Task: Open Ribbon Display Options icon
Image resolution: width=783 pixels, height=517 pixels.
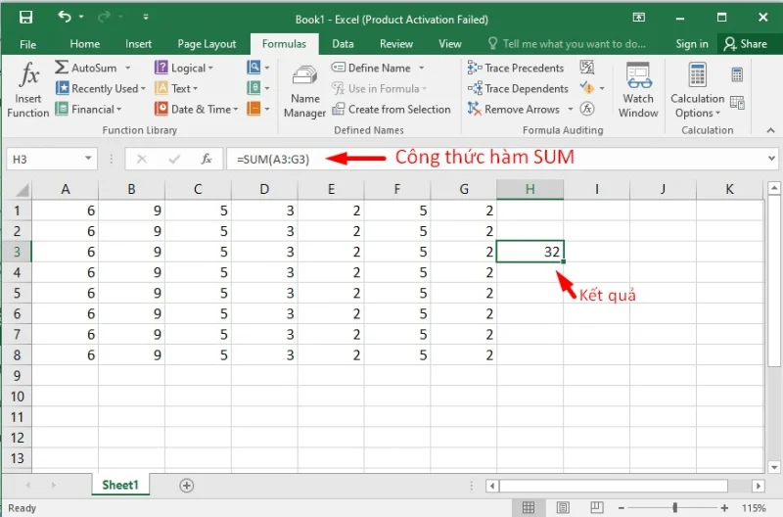Action: pos(639,18)
